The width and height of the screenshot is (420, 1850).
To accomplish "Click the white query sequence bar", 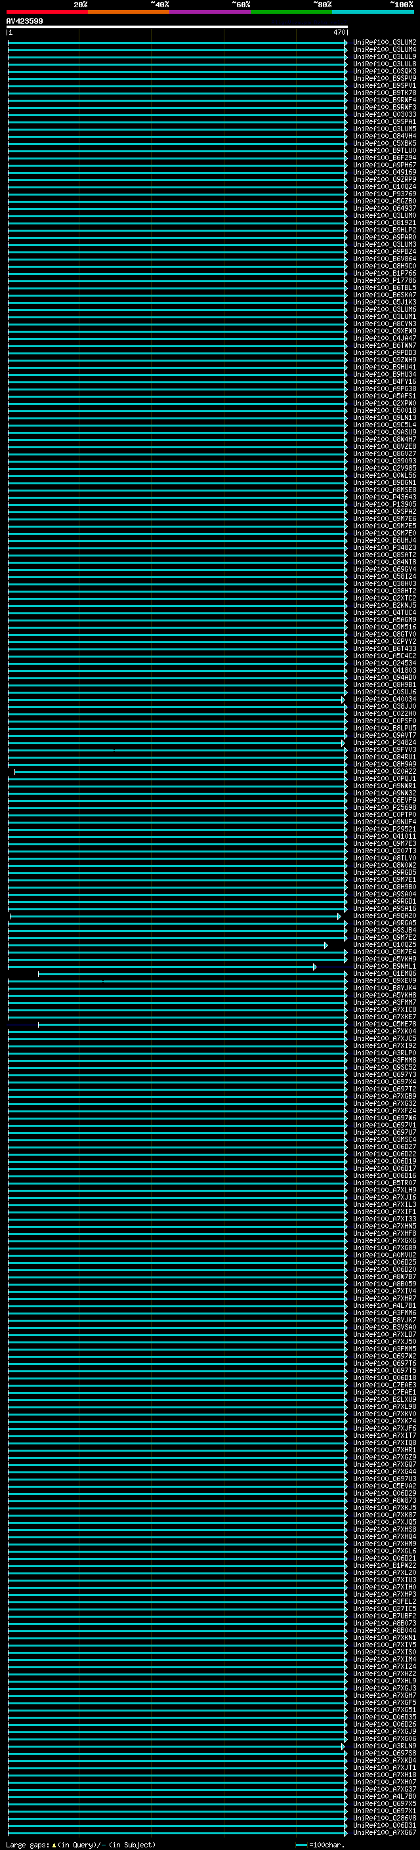I will coord(177,26).
